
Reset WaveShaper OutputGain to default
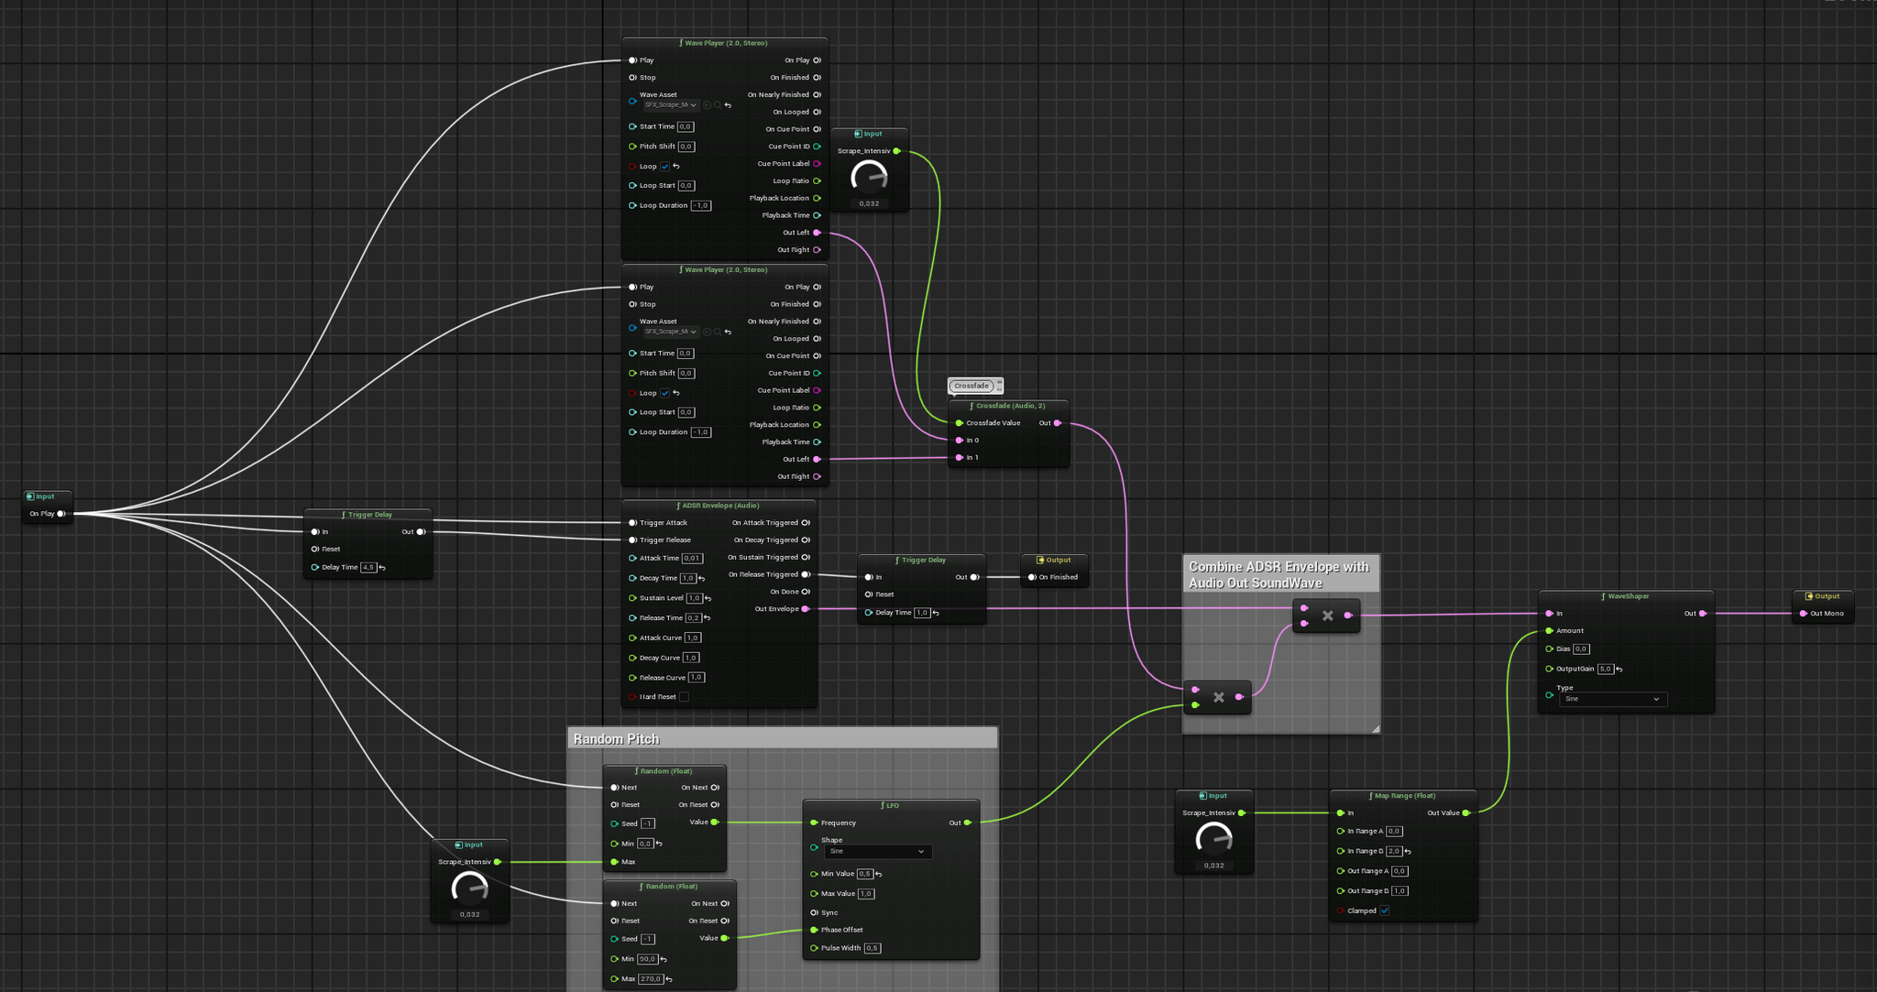(x=1619, y=670)
